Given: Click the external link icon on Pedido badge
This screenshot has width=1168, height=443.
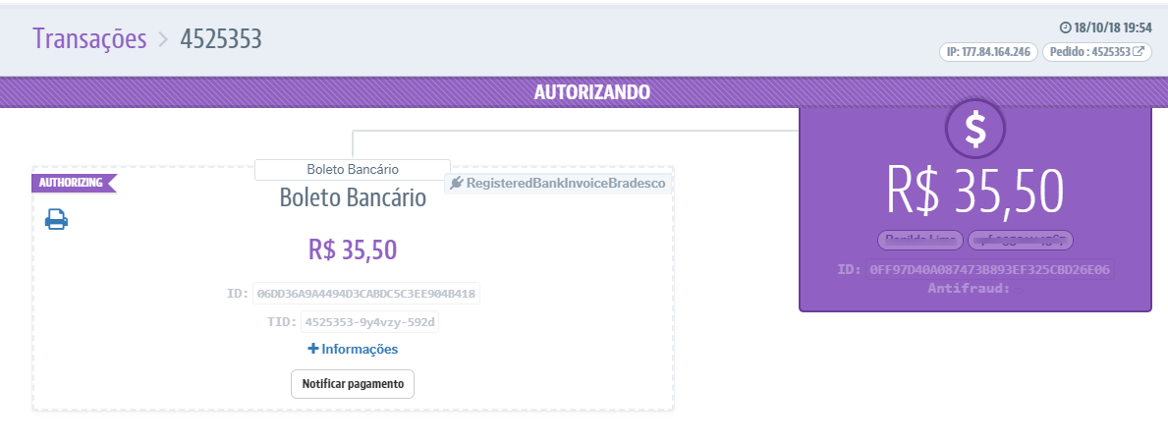Looking at the screenshot, I should [1139, 51].
